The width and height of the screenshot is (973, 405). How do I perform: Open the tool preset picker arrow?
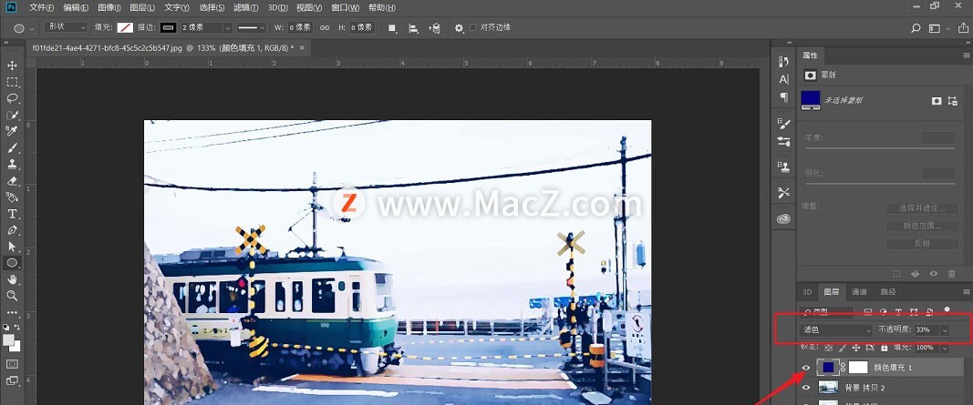[x=34, y=28]
